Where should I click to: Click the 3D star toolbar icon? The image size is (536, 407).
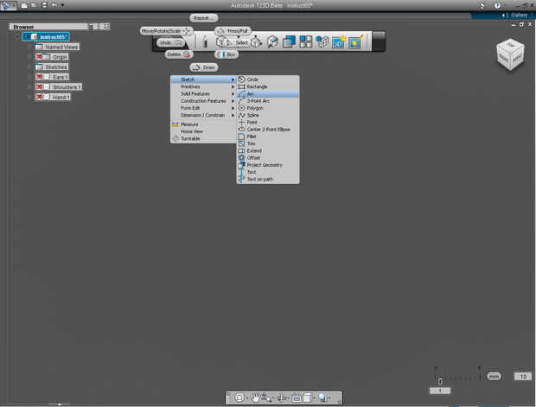pyautogui.click(x=338, y=41)
